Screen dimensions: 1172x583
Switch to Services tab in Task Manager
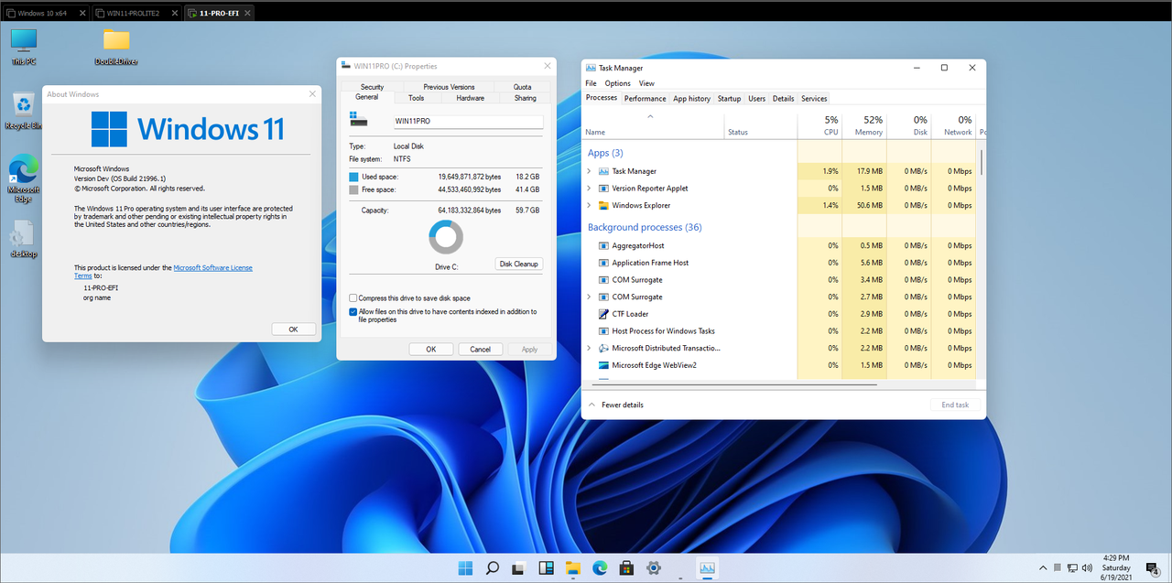pyautogui.click(x=814, y=99)
